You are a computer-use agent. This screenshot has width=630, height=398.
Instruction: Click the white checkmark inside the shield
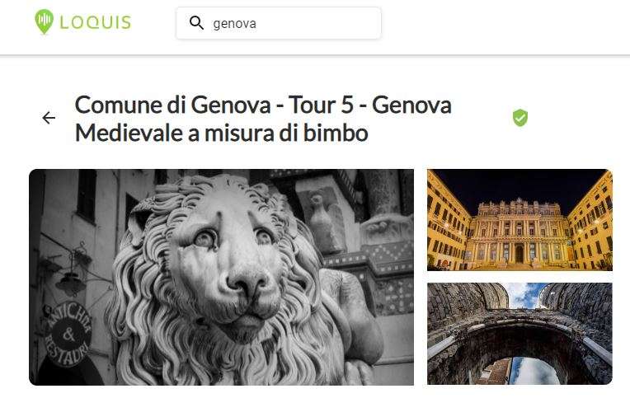point(520,118)
